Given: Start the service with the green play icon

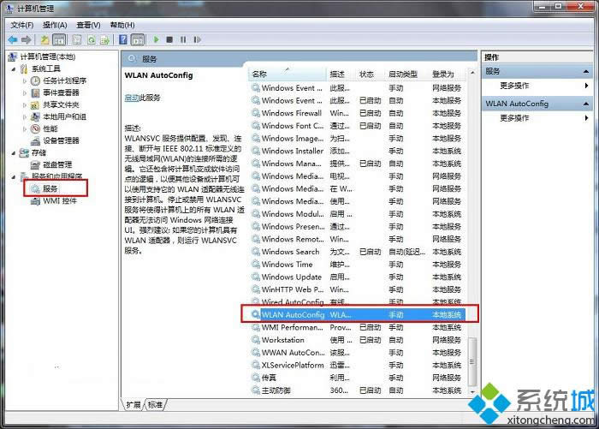Looking at the screenshot, I should [156, 39].
